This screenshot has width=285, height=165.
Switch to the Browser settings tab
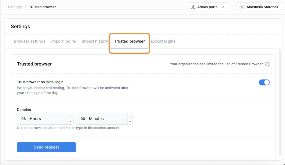29,41
